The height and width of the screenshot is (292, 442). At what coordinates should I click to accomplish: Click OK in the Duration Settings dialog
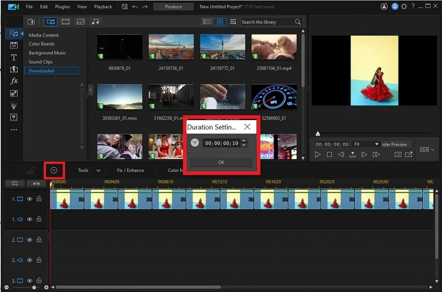tap(221, 162)
